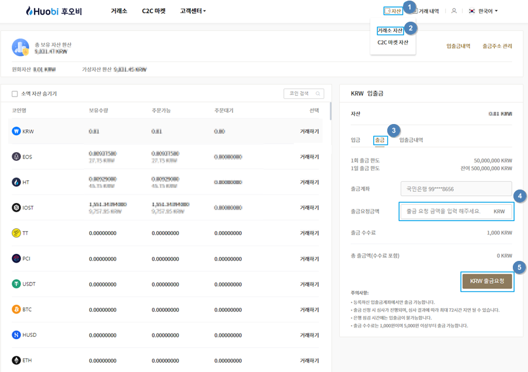
Task: Open the 출금주소 관리 link
Action: click(x=497, y=46)
